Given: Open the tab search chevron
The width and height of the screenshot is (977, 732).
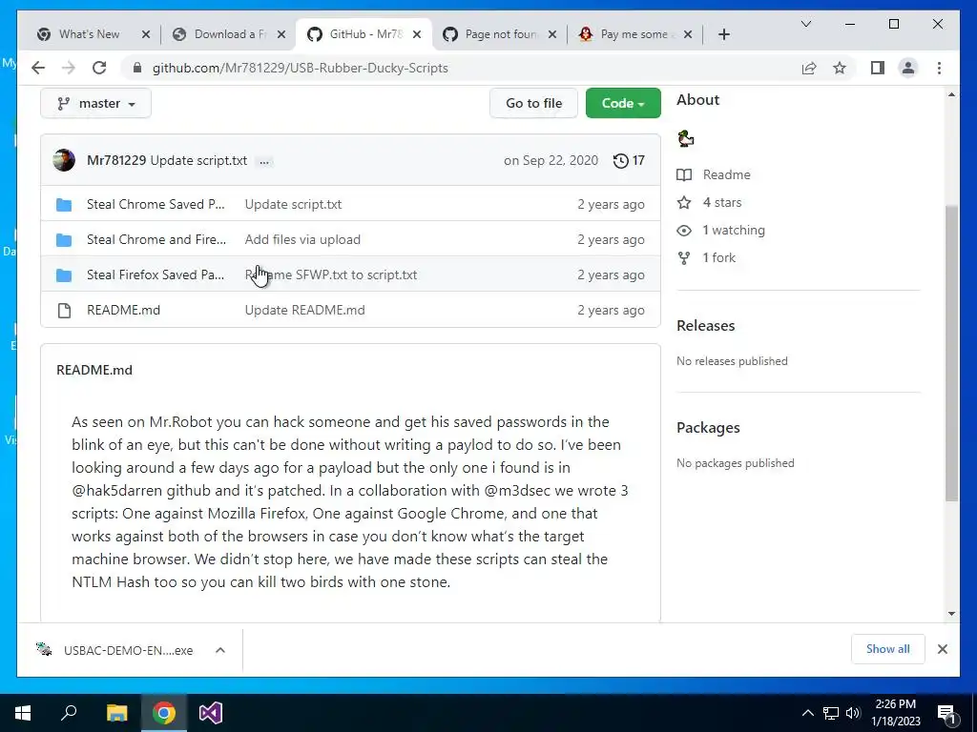Looking at the screenshot, I should click(805, 24).
